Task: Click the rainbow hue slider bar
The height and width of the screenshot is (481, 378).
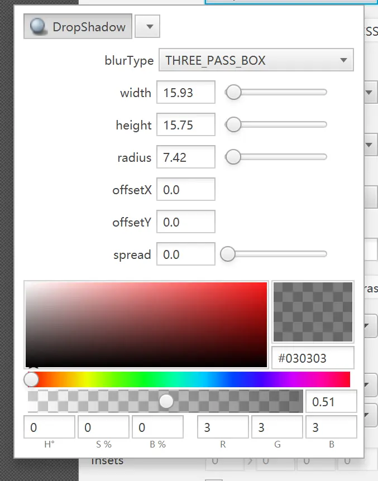Action: point(190,379)
